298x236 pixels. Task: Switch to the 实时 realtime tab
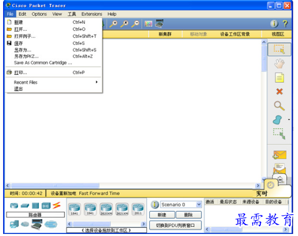tap(261, 194)
